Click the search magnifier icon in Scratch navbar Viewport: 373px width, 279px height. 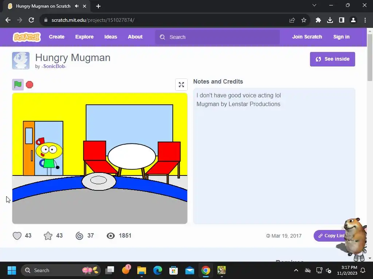click(162, 37)
